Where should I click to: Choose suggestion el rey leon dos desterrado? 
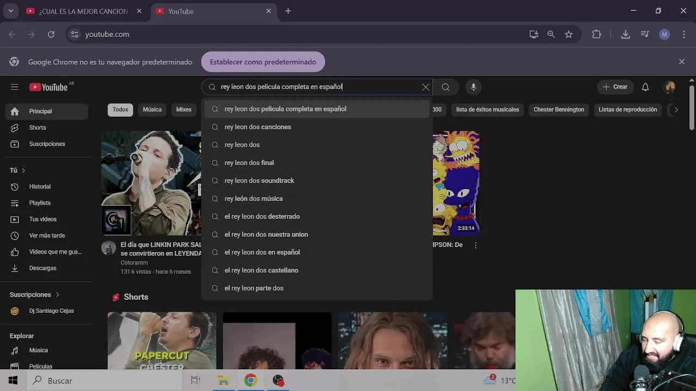(x=317, y=217)
